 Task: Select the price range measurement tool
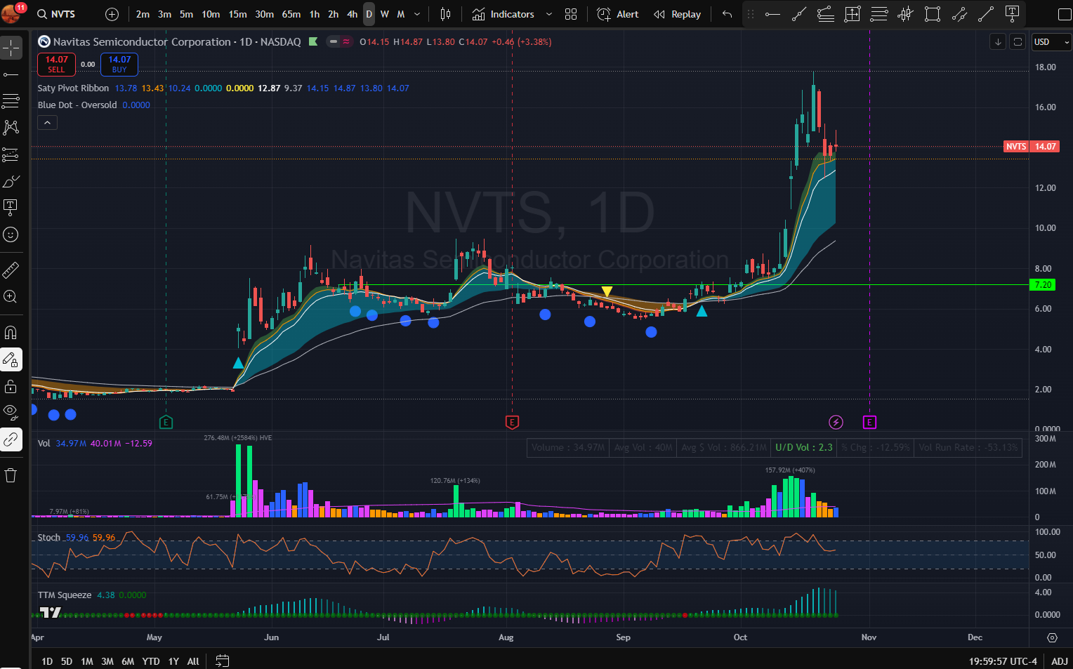(853, 14)
